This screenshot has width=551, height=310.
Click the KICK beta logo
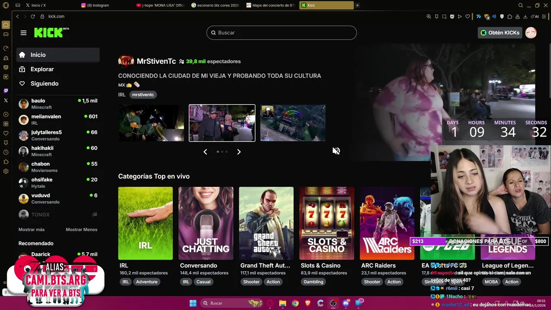51,32
